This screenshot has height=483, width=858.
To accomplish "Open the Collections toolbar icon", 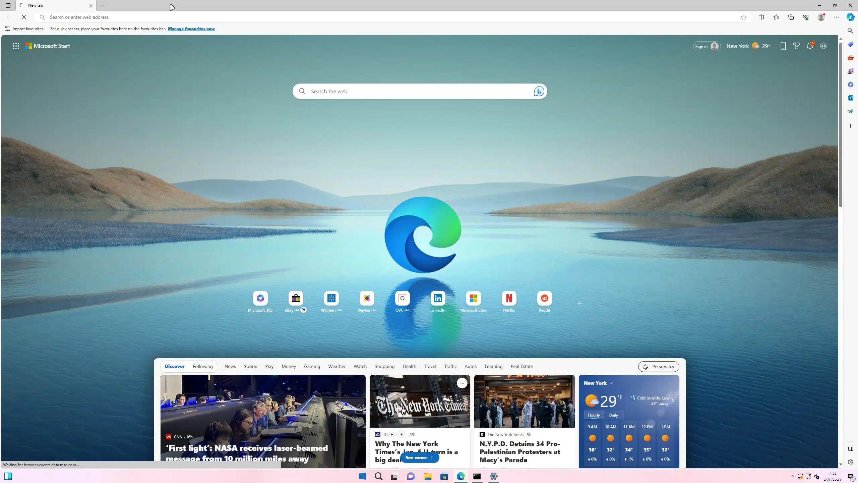I will tap(791, 17).
